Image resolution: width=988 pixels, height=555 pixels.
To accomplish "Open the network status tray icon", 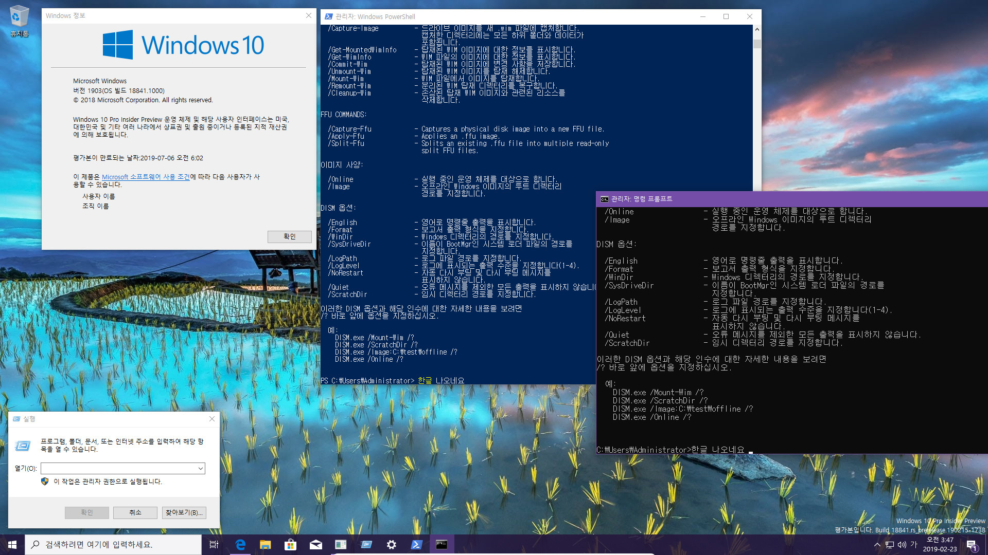I will point(889,545).
